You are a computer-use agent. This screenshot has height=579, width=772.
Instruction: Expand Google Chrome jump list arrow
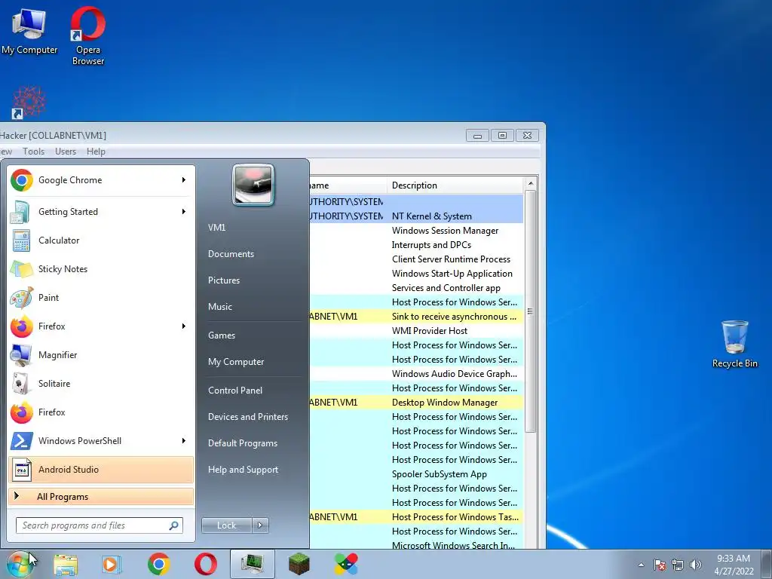[184, 180]
